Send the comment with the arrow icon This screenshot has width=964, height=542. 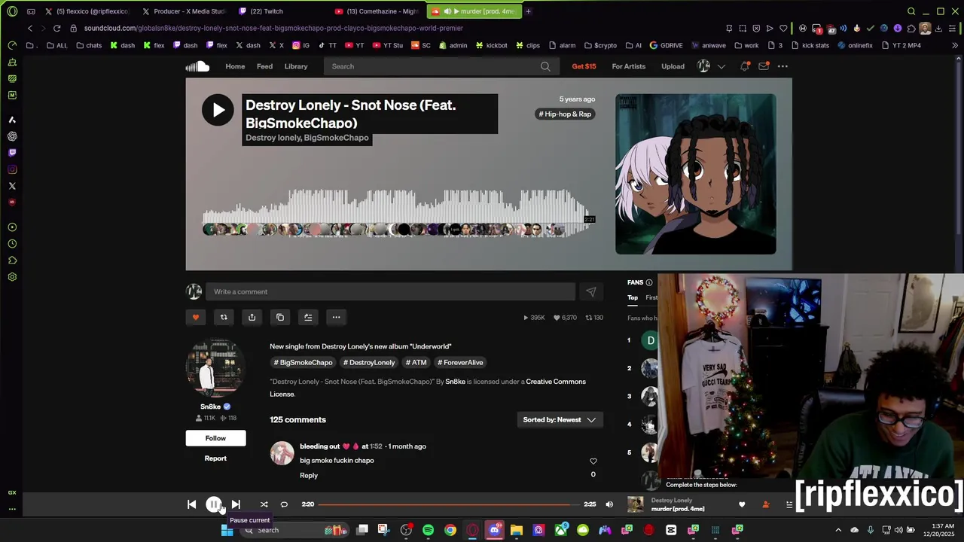click(591, 292)
